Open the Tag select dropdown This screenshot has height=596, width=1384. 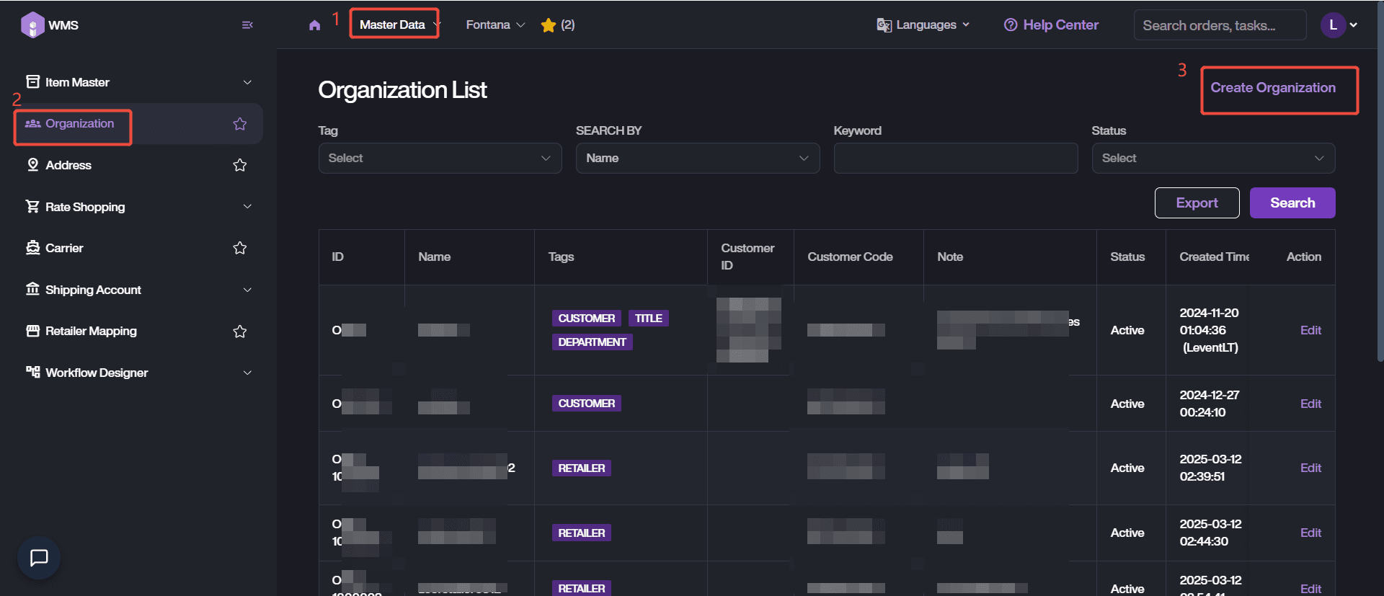pos(440,158)
